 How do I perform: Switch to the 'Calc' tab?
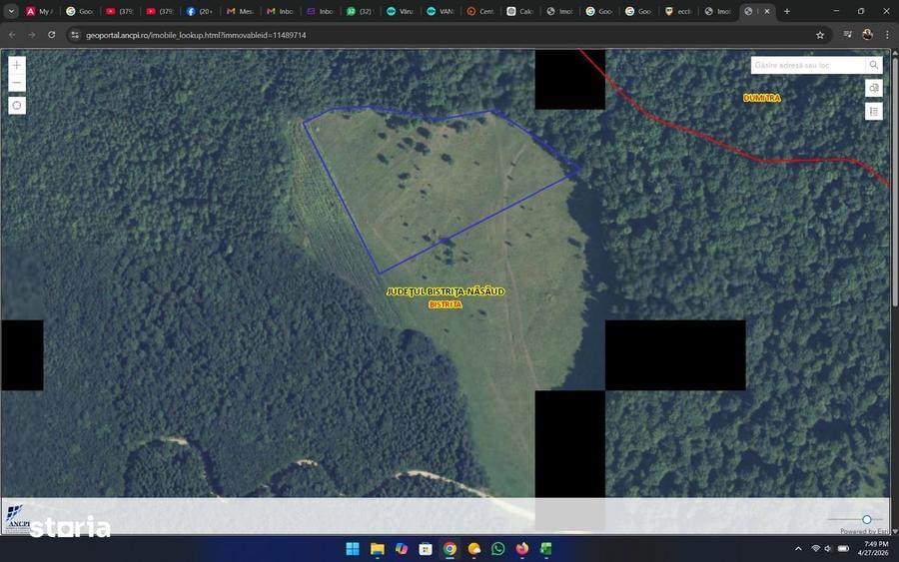[x=520, y=11]
